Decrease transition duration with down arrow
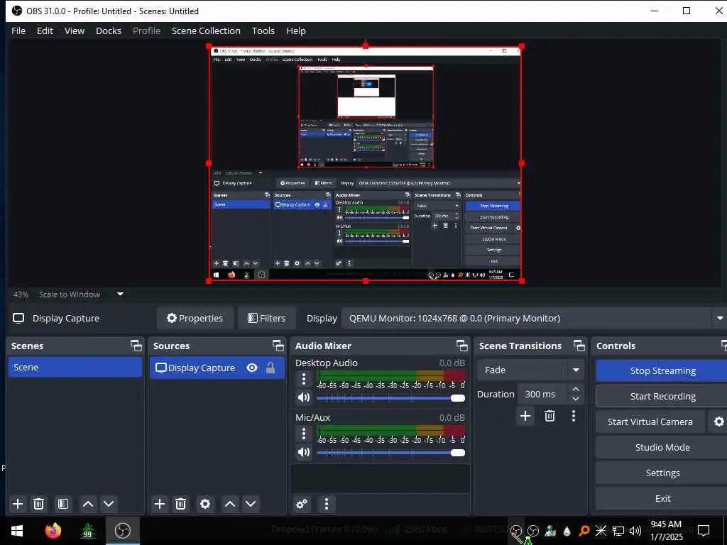The image size is (727, 545). tap(575, 399)
